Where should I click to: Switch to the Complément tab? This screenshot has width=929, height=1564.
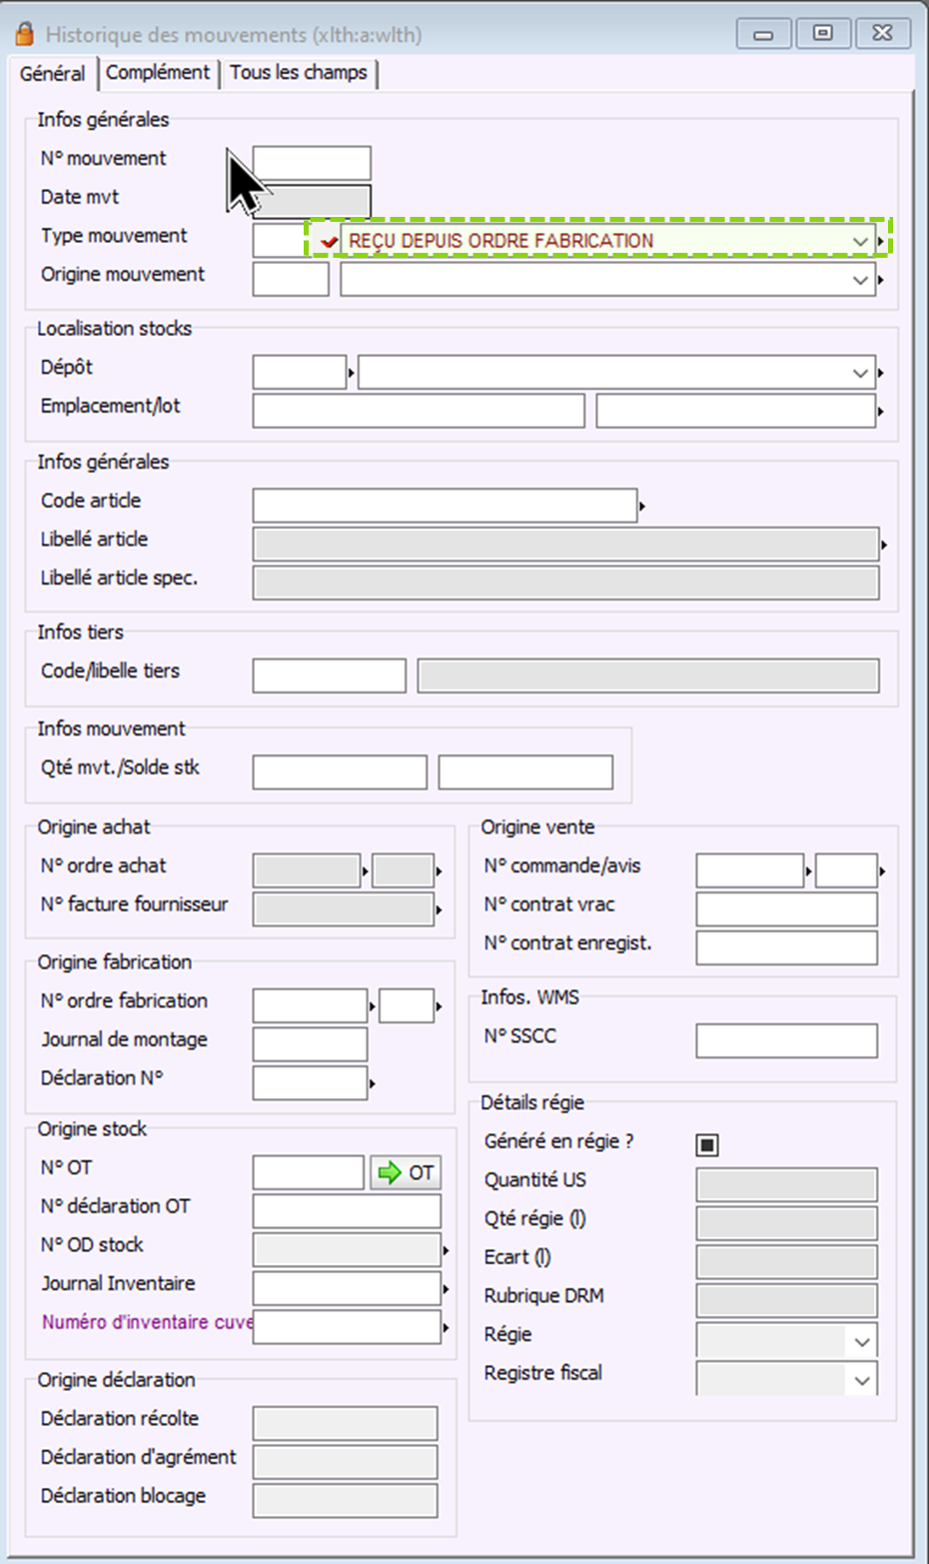tap(158, 73)
